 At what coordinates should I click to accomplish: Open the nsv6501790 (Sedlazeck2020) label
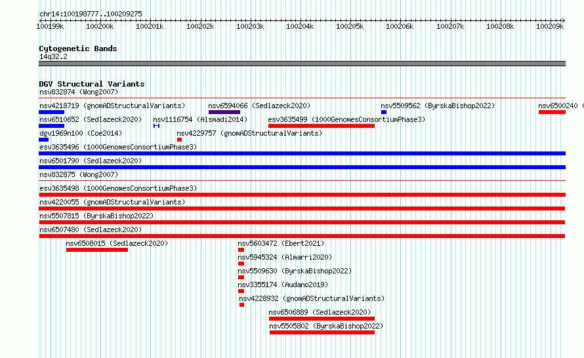91,161
